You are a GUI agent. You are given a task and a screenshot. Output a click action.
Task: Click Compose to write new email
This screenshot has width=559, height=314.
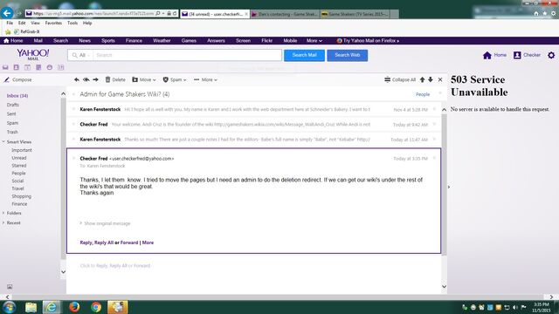click(x=17, y=79)
